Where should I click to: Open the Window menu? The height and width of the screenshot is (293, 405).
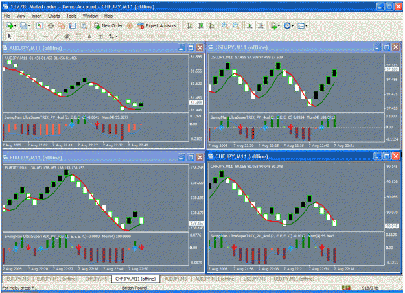point(90,16)
